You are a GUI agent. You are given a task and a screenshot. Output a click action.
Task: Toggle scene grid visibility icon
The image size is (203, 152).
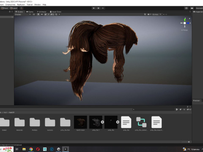[56, 14]
